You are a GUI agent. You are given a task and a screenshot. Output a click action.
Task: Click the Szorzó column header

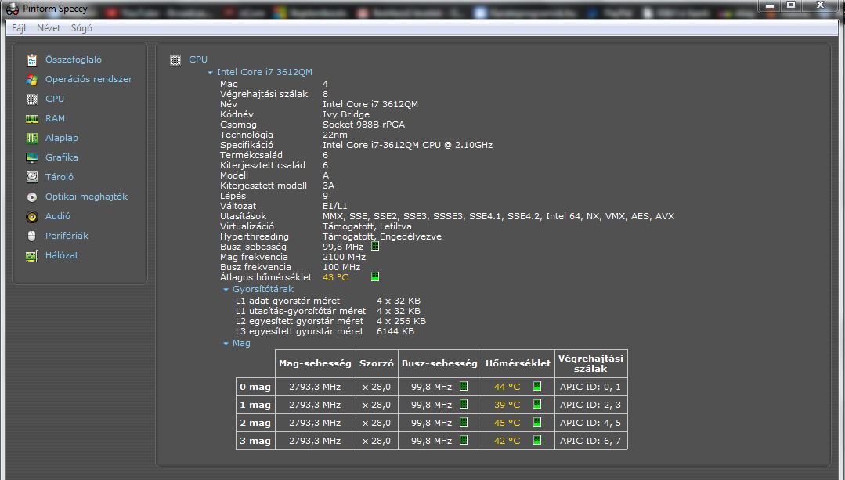point(377,363)
